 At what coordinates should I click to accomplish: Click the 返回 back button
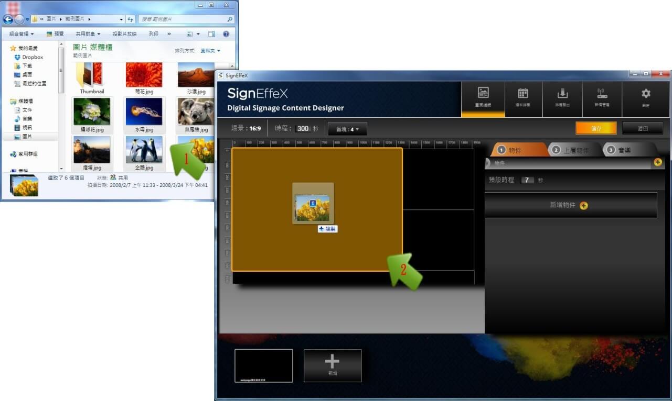pyautogui.click(x=642, y=128)
